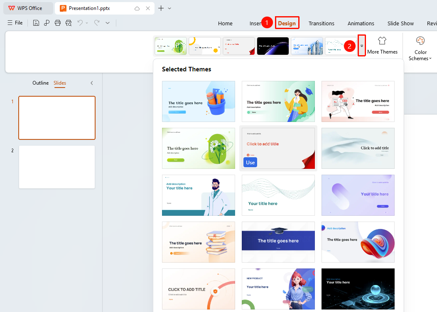Click the cloud sync icon on document tab
The image size is (437, 312).
tap(137, 8)
